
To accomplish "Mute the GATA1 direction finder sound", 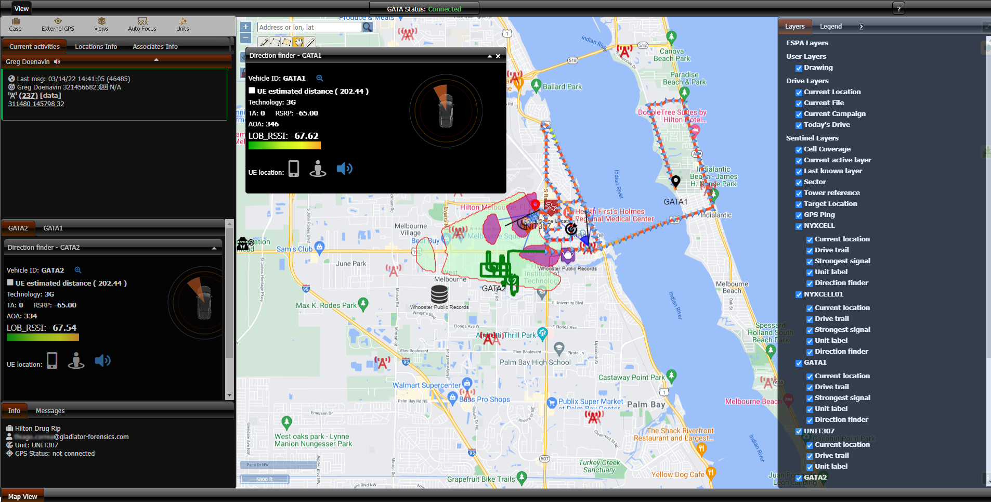I will 344,169.
